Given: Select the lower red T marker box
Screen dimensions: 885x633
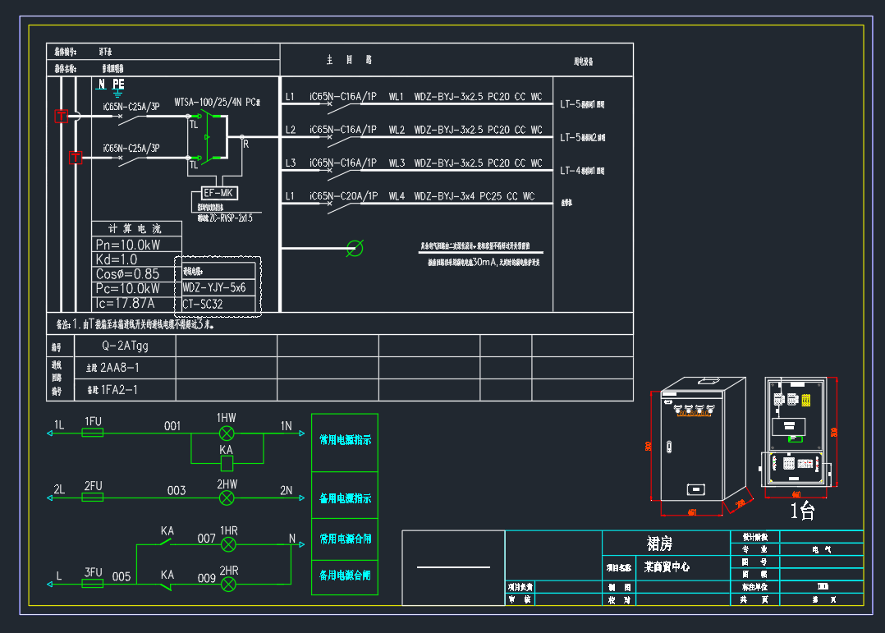Looking at the screenshot, I should point(76,157).
